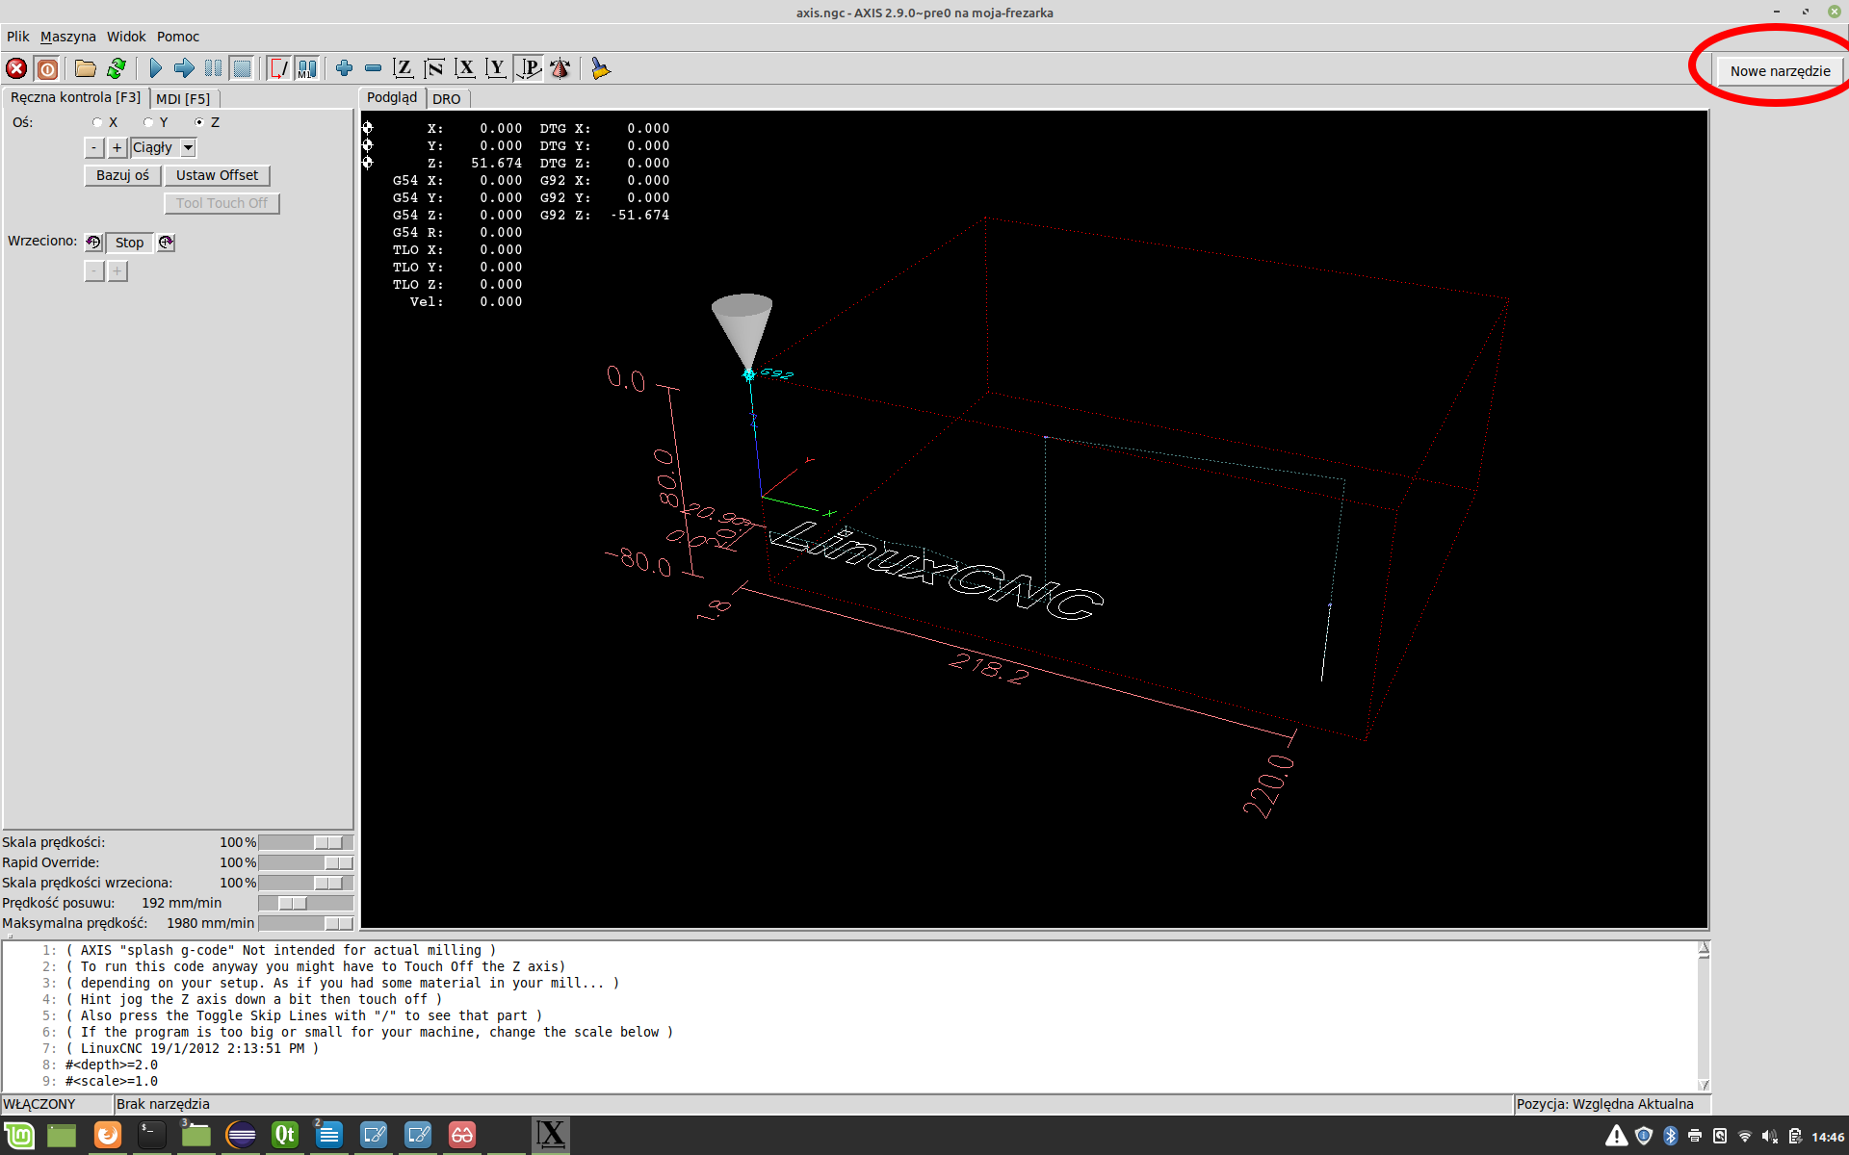This screenshot has width=1849, height=1155.
Task: Select the X axis radio button
Action: coord(97,122)
